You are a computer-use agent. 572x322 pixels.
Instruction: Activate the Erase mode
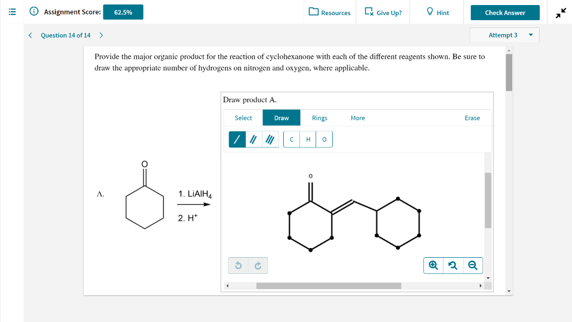click(472, 118)
